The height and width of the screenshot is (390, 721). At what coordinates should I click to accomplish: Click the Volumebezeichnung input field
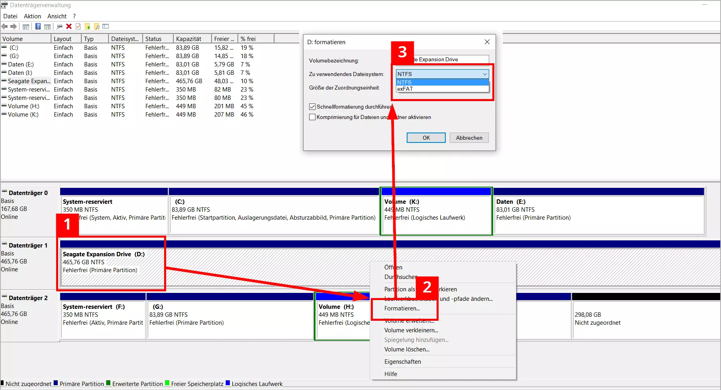coord(442,59)
